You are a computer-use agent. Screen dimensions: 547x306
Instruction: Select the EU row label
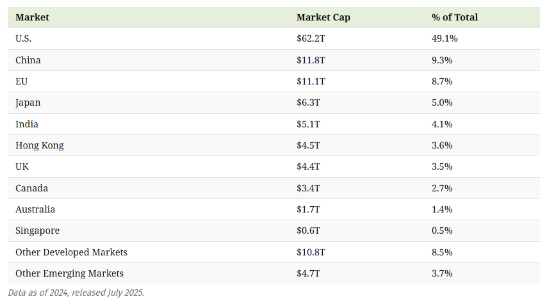[22, 81]
